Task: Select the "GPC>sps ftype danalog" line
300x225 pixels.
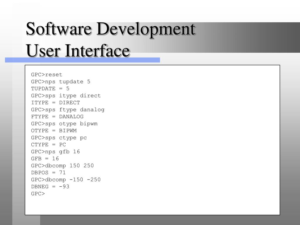Action: click(x=68, y=110)
